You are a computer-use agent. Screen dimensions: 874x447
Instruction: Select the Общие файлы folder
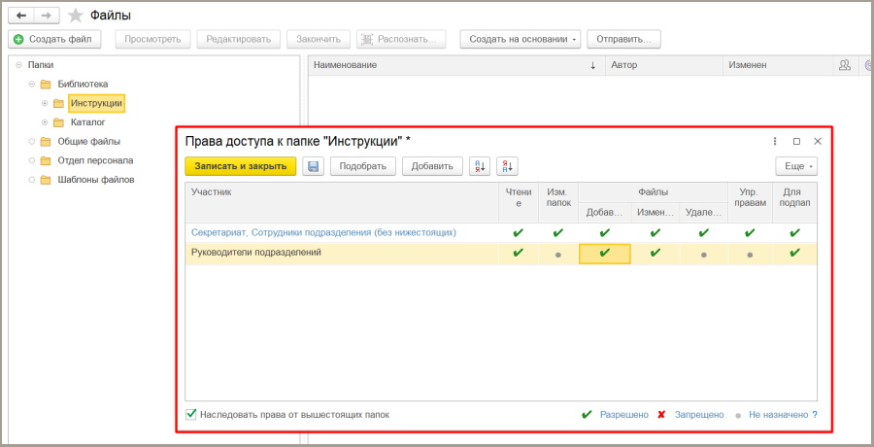(89, 142)
